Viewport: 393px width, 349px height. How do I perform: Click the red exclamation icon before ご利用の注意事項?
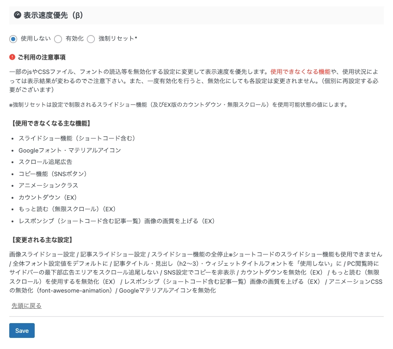[13, 57]
